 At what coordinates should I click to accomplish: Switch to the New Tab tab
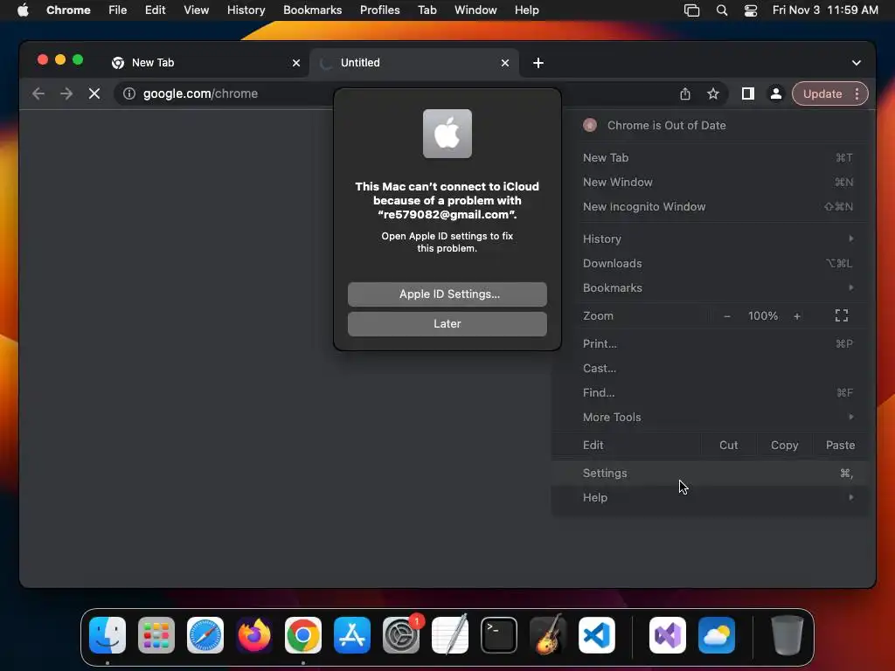tap(205, 63)
